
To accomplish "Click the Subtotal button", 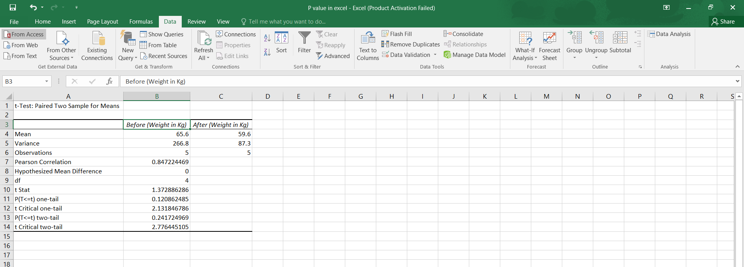I will pos(620,42).
